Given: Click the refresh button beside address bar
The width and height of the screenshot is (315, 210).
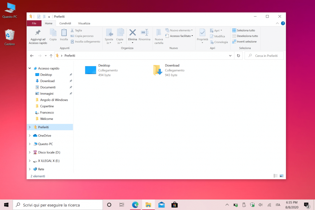Looking at the screenshot, I should tap(238, 56).
